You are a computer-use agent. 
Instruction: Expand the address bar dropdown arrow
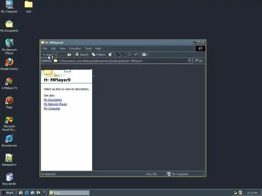coord(190,61)
